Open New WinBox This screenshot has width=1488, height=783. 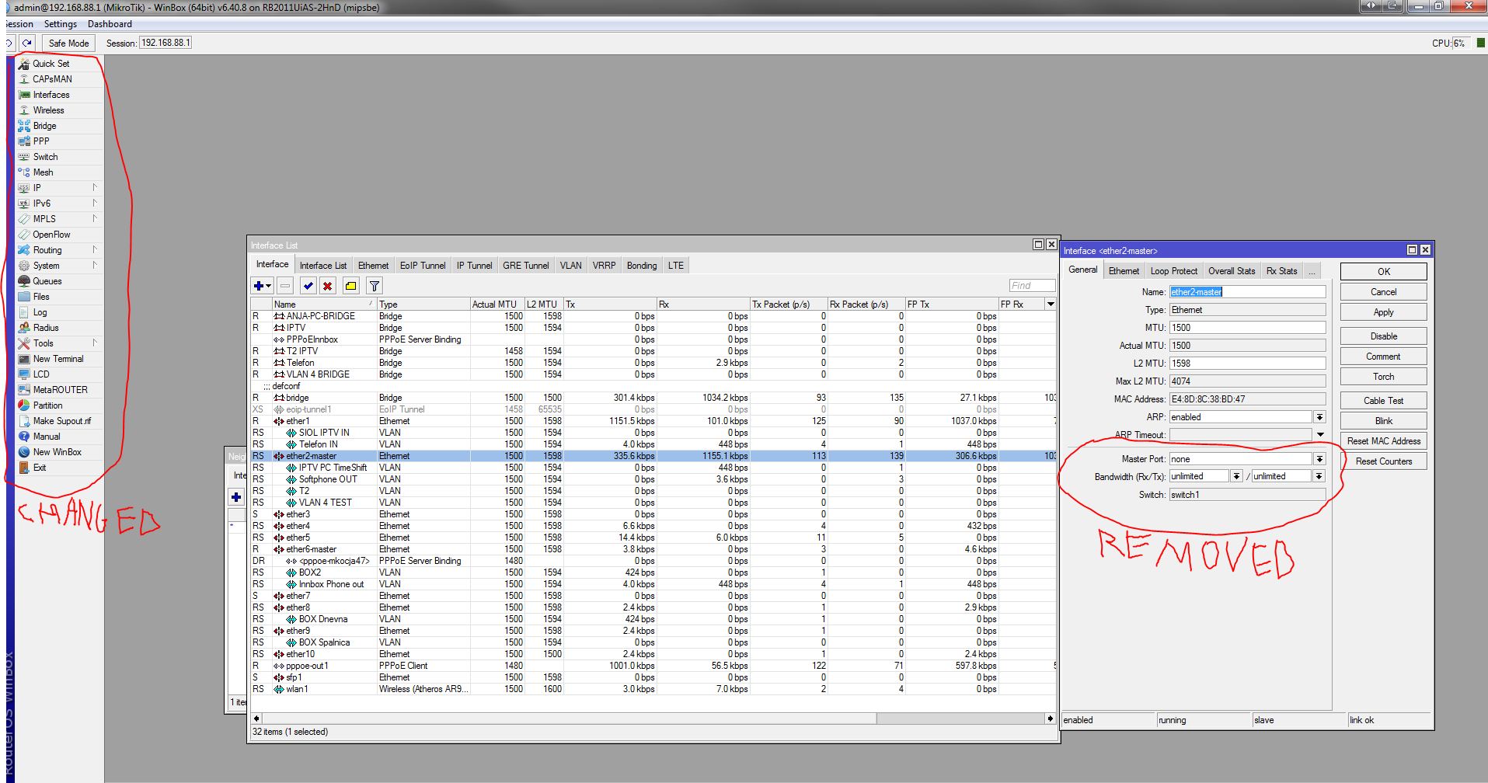click(x=57, y=452)
